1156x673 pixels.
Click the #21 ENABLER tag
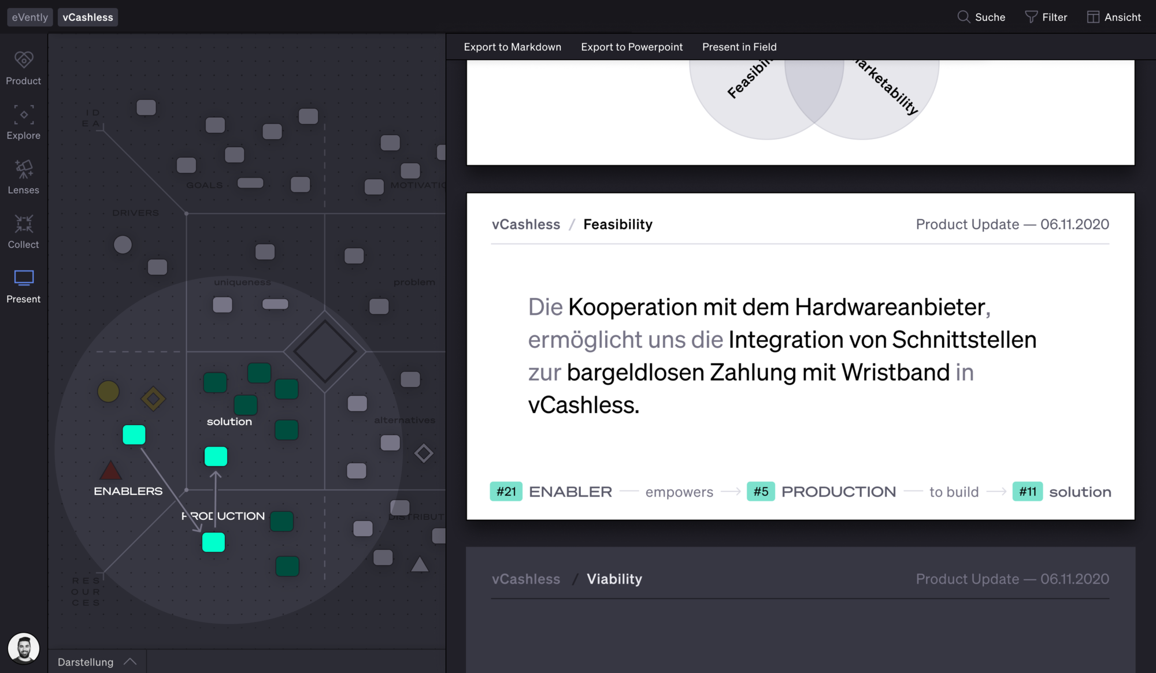point(506,492)
